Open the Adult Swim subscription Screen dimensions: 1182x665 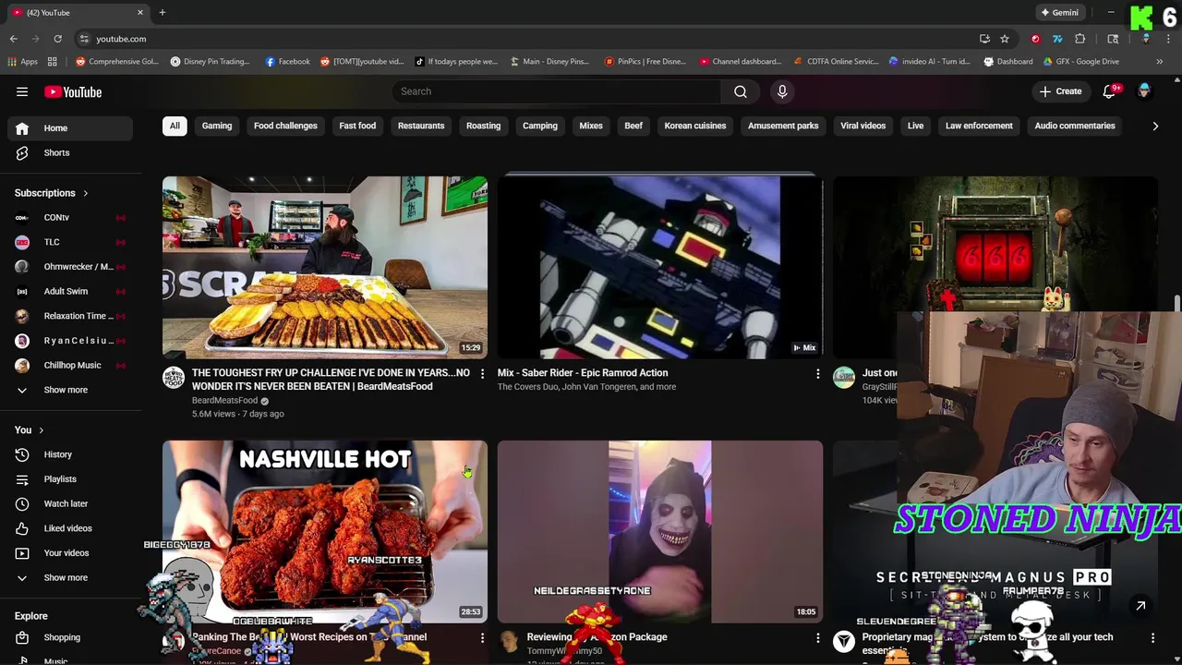[x=70, y=291]
